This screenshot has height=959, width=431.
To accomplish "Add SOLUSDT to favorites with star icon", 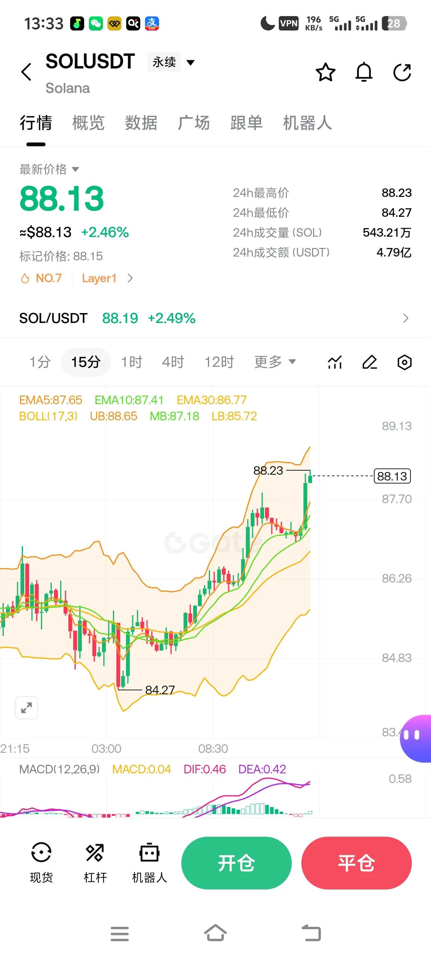I will tap(325, 72).
